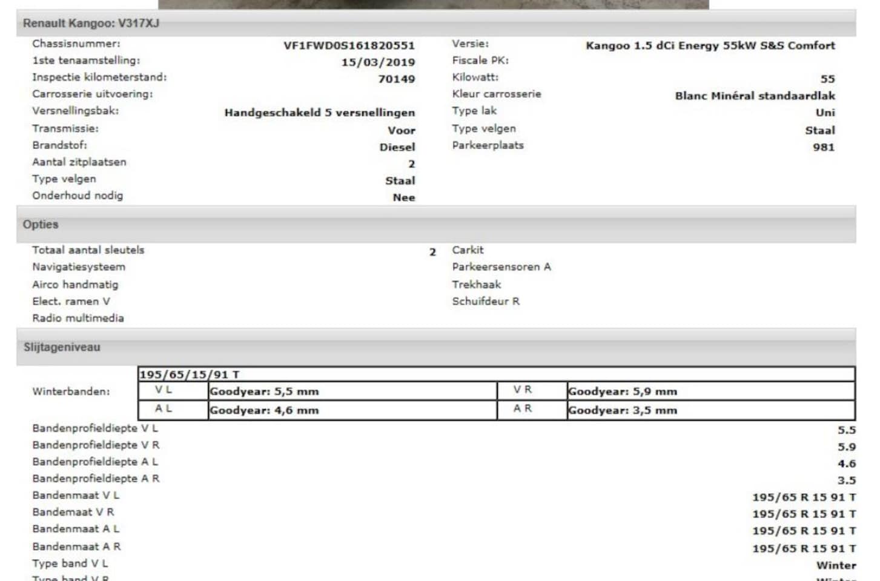Click the vehicle photo at top

point(433,4)
